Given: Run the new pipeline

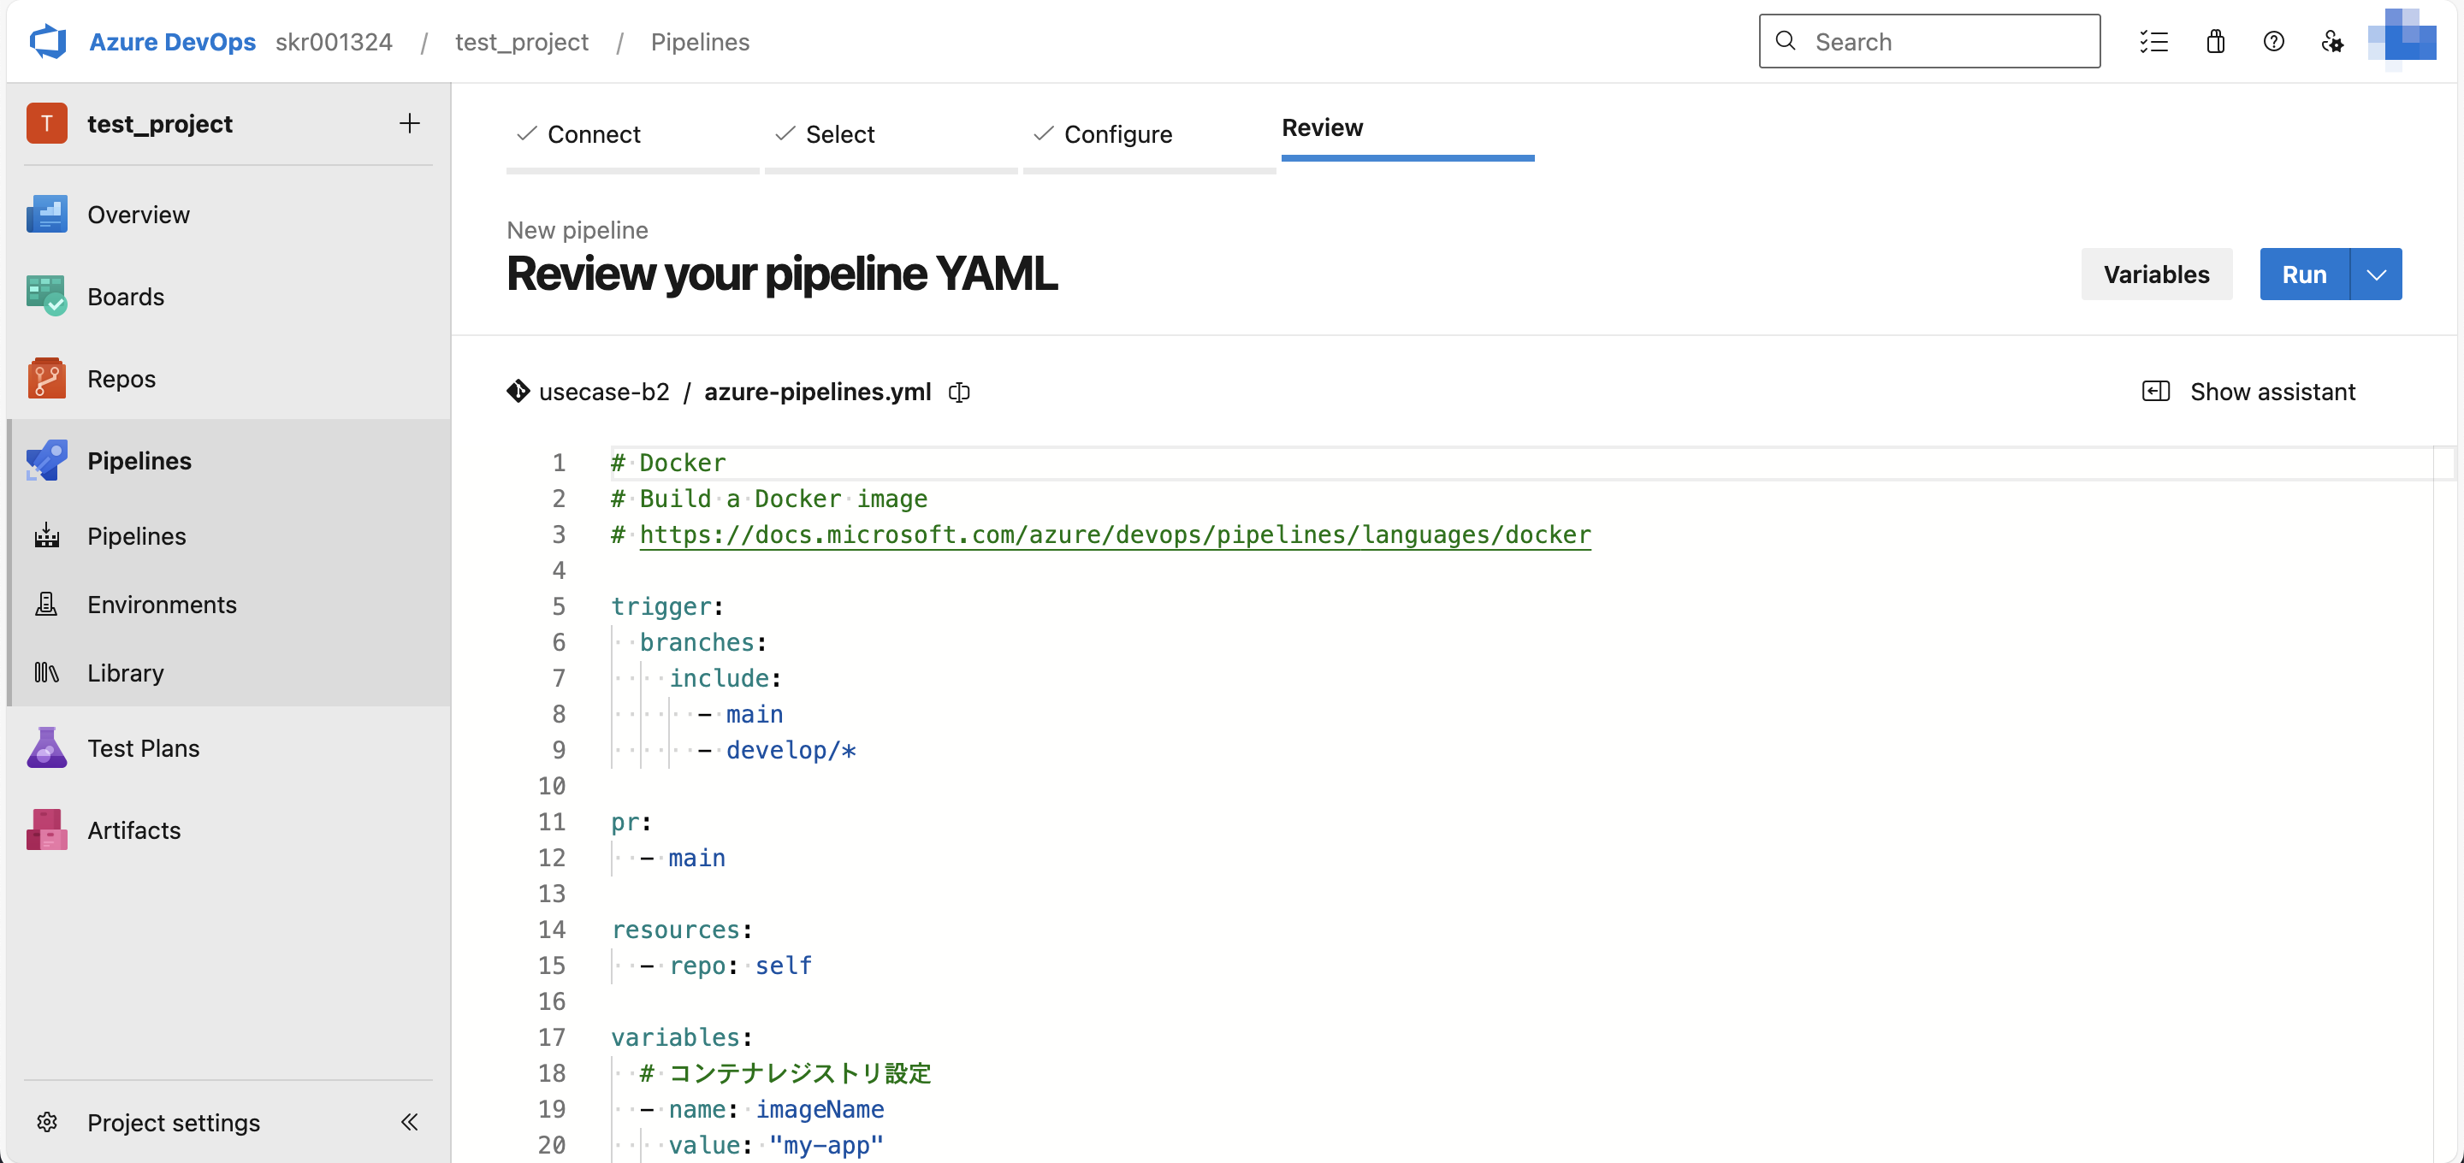Looking at the screenshot, I should coord(2305,275).
